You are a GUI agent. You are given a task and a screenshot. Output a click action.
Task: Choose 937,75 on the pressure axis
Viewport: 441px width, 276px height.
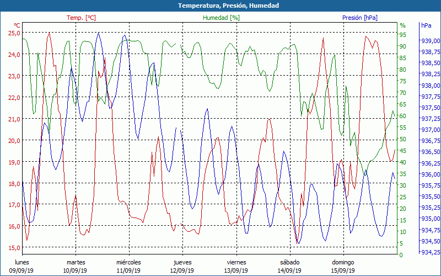coord(431,97)
